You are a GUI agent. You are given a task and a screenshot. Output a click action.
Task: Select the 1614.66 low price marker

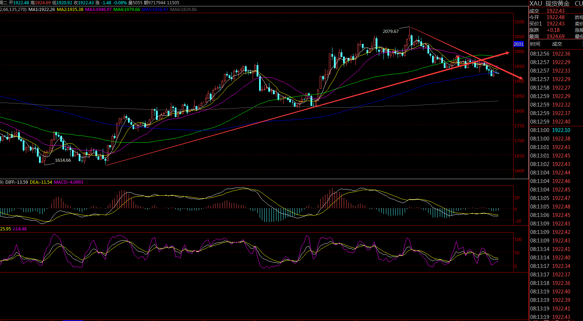63,160
